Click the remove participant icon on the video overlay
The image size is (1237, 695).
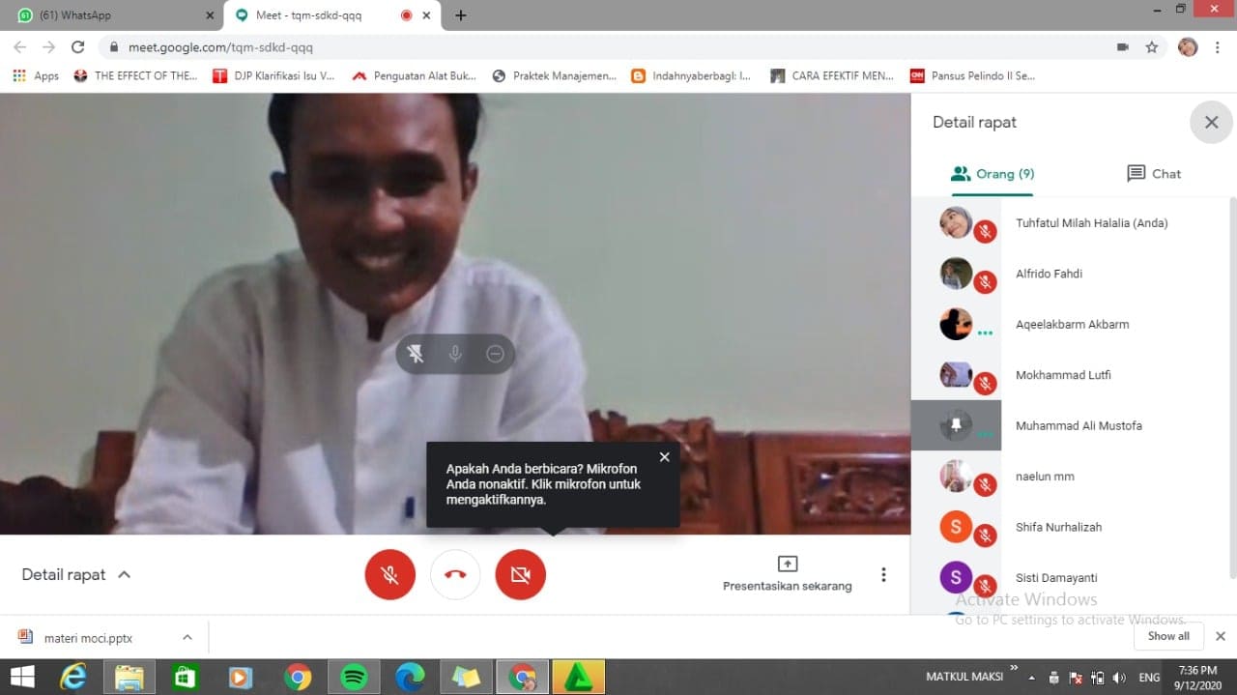495,355
